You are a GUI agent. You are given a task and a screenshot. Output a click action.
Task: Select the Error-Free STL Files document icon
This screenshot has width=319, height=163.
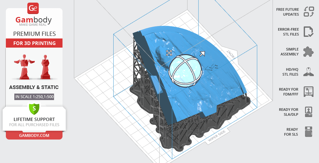308,32
